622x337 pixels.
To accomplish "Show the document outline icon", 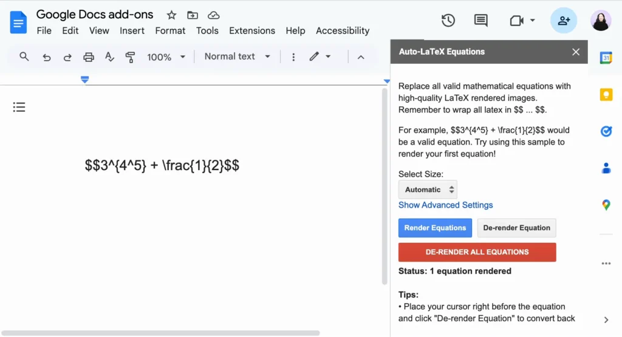I will tap(19, 107).
